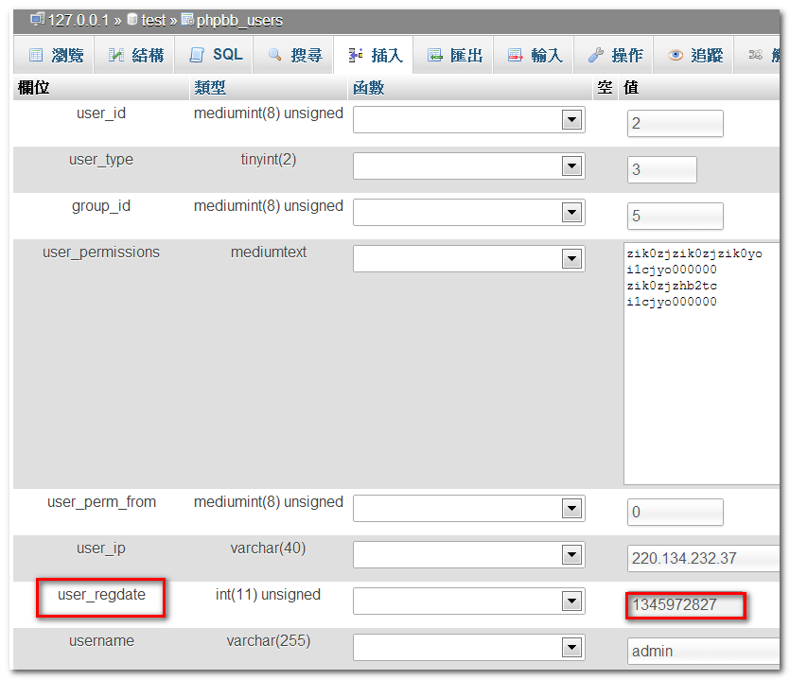
Task: Click the SQL tab icon
Action: point(197,56)
